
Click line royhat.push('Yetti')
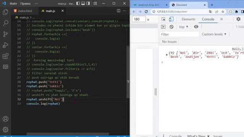(44, 82)
